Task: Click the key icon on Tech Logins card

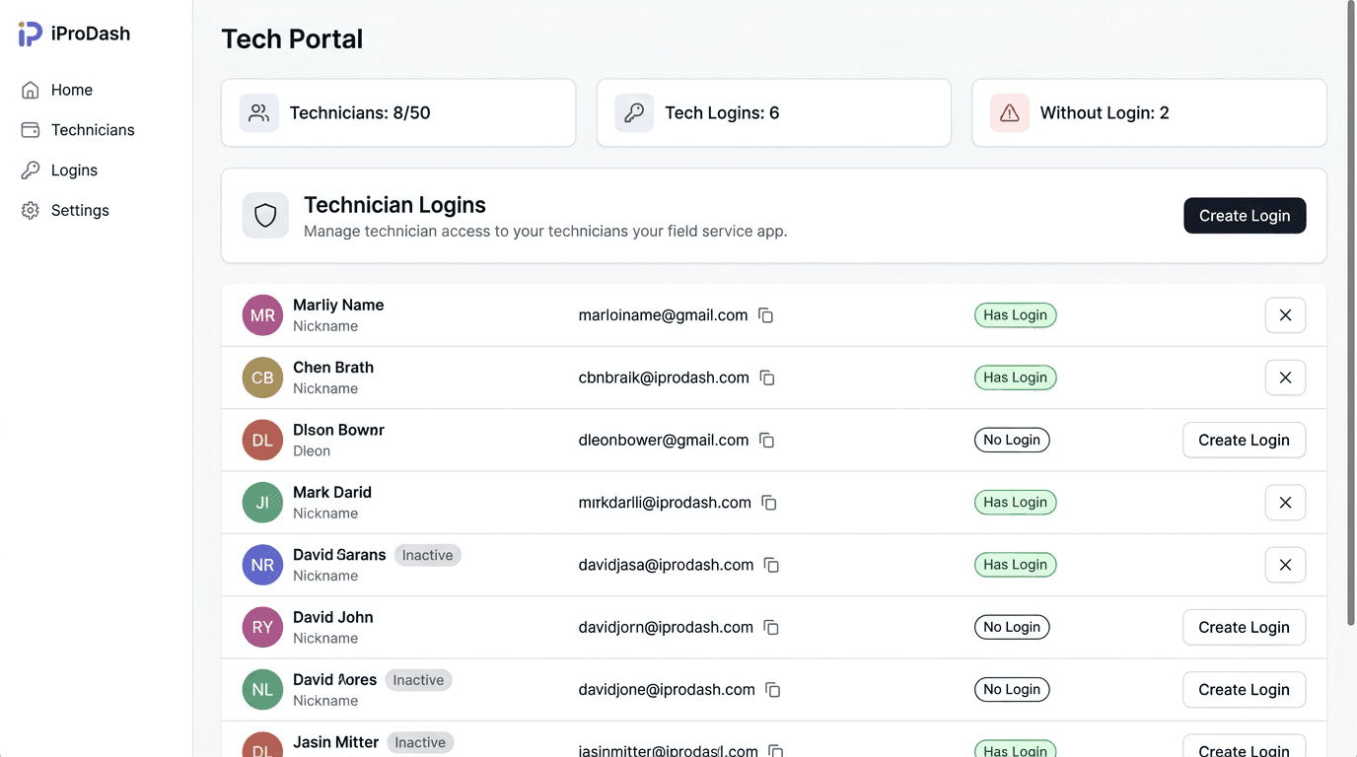Action: [633, 112]
